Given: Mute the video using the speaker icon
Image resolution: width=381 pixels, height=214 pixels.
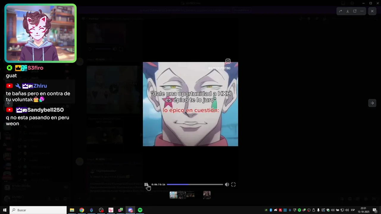Looking at the screenshot, I should 227,185.
